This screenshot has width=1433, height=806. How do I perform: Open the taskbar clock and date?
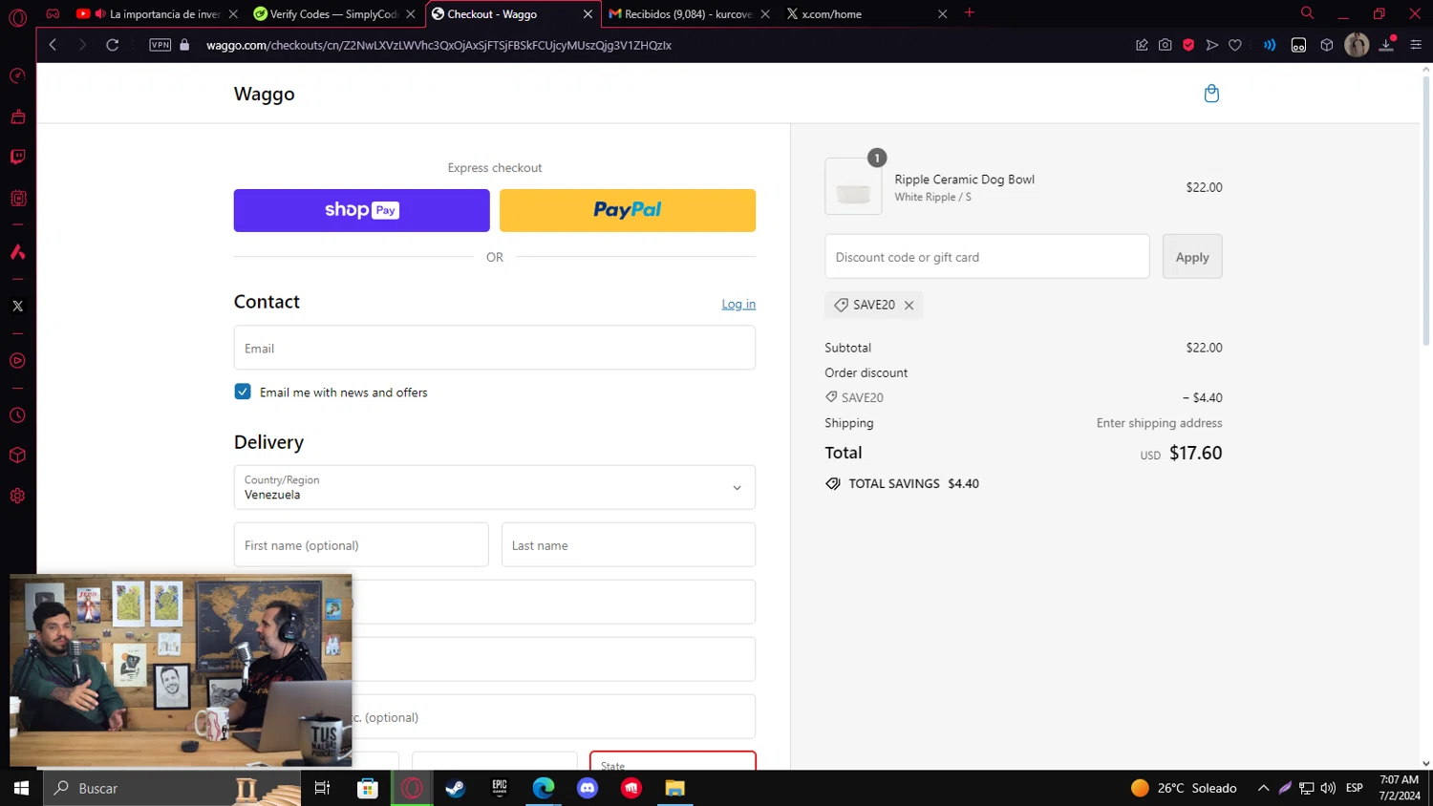1400,788
